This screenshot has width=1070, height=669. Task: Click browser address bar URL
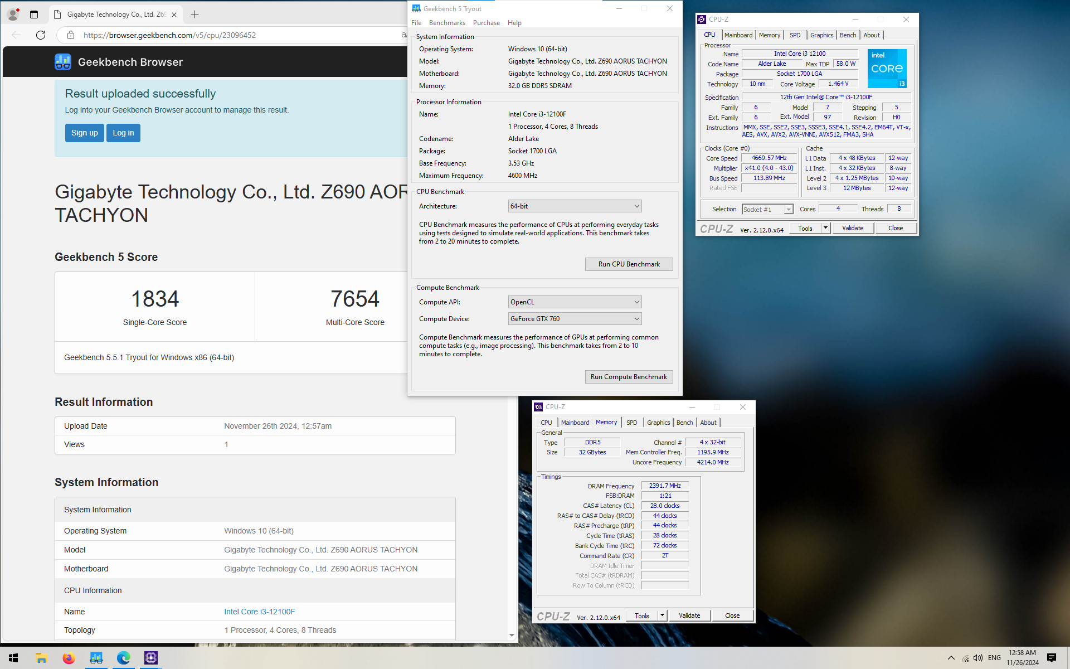170,35
